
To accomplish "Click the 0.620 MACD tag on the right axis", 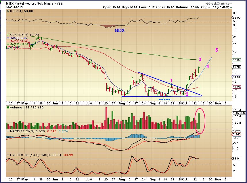I will pos(237,131).
